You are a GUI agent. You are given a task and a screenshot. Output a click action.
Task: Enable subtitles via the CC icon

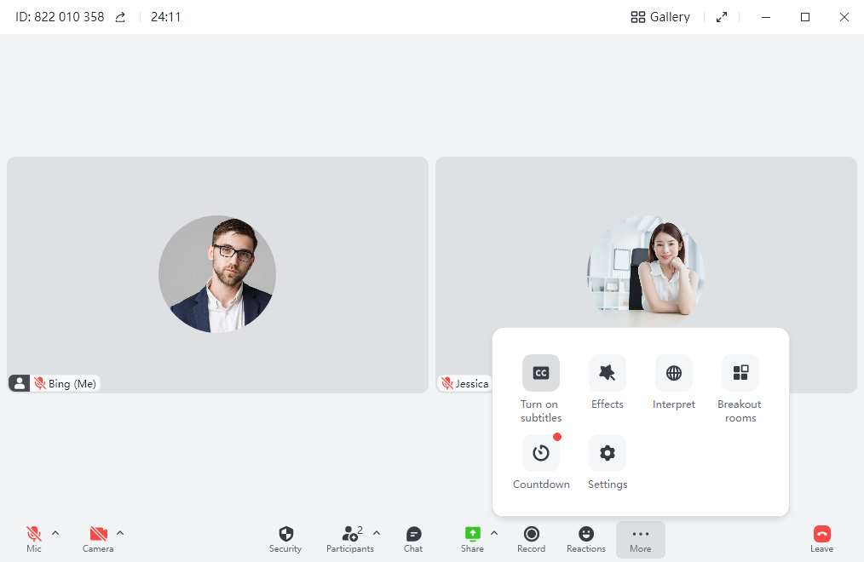point(541,372)
